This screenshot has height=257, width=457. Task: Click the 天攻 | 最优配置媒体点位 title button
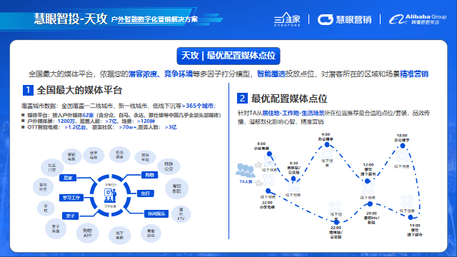[x=228, y=56]
